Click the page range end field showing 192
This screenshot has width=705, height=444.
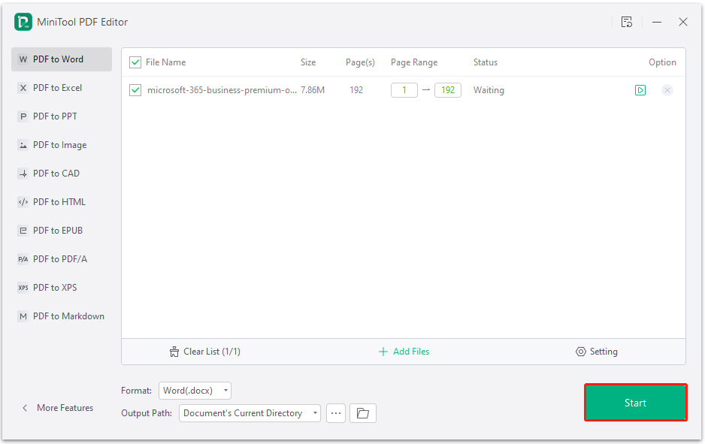click(x=448, y=90)
